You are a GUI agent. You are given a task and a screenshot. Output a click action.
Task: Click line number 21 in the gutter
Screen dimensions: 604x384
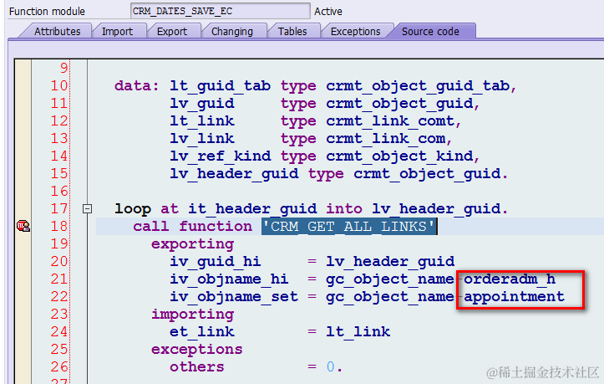(59, 279)
